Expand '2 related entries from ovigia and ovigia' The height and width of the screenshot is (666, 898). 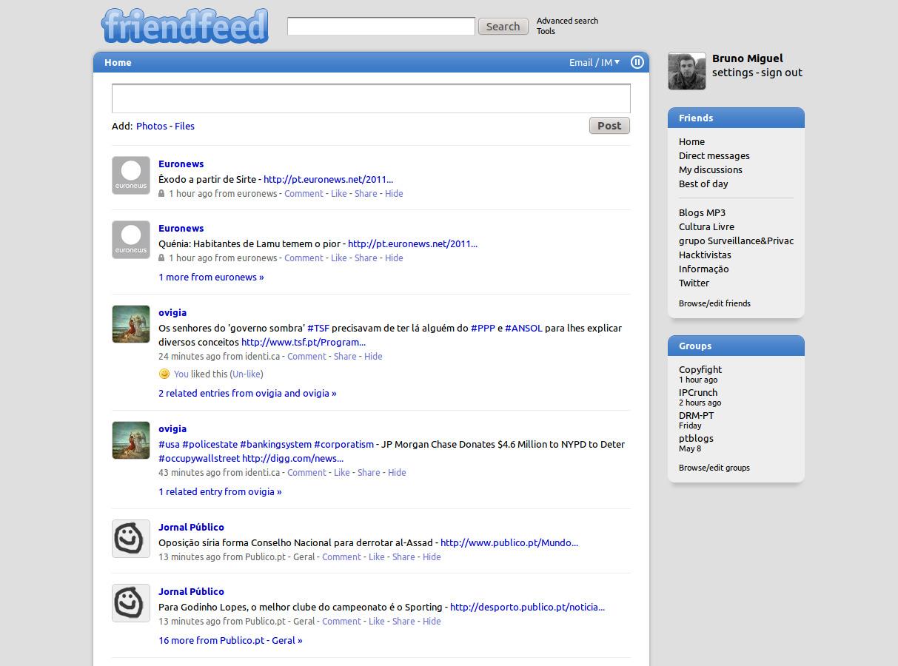coord(247,393)
